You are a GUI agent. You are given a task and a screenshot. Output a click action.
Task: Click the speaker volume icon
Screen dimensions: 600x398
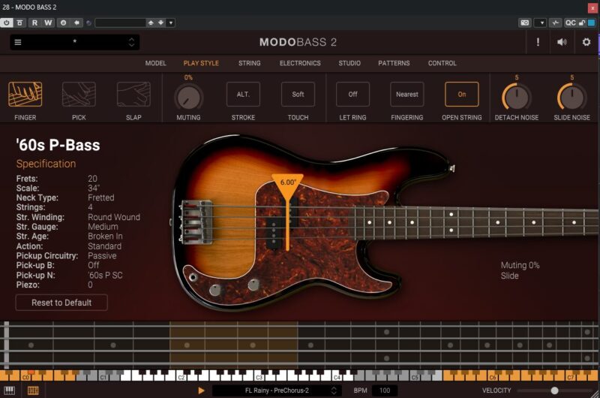pos(562,42)
